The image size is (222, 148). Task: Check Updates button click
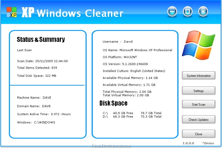pos(199,119)
